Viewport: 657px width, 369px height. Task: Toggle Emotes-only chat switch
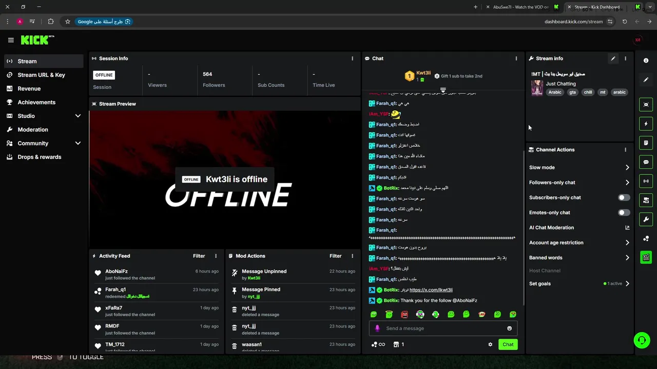[624, 213]
